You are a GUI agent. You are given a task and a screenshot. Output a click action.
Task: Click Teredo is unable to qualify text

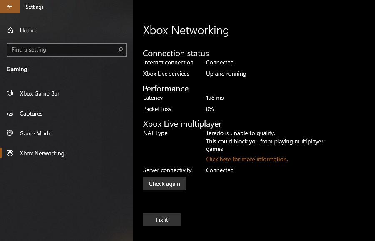[x=240, y=133]
